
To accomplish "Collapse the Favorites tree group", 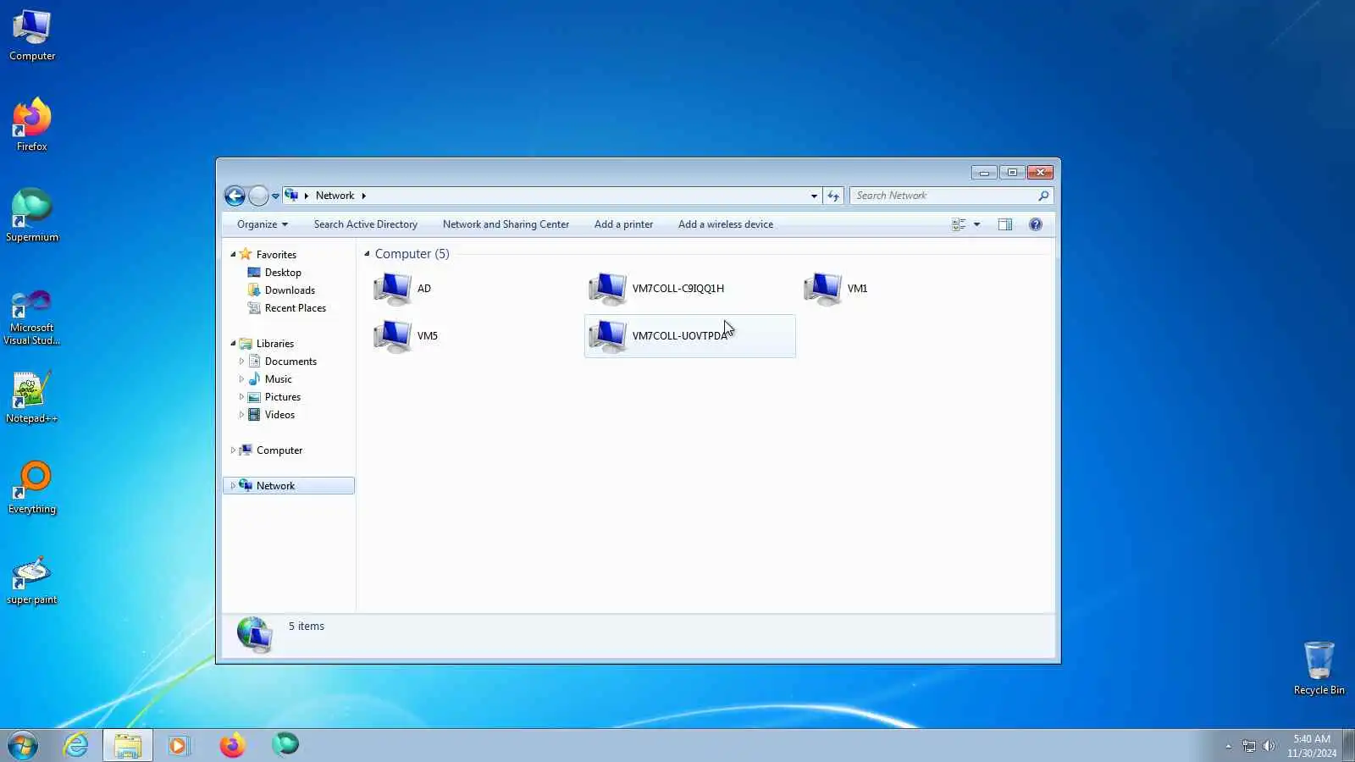I will coord(233,254).
